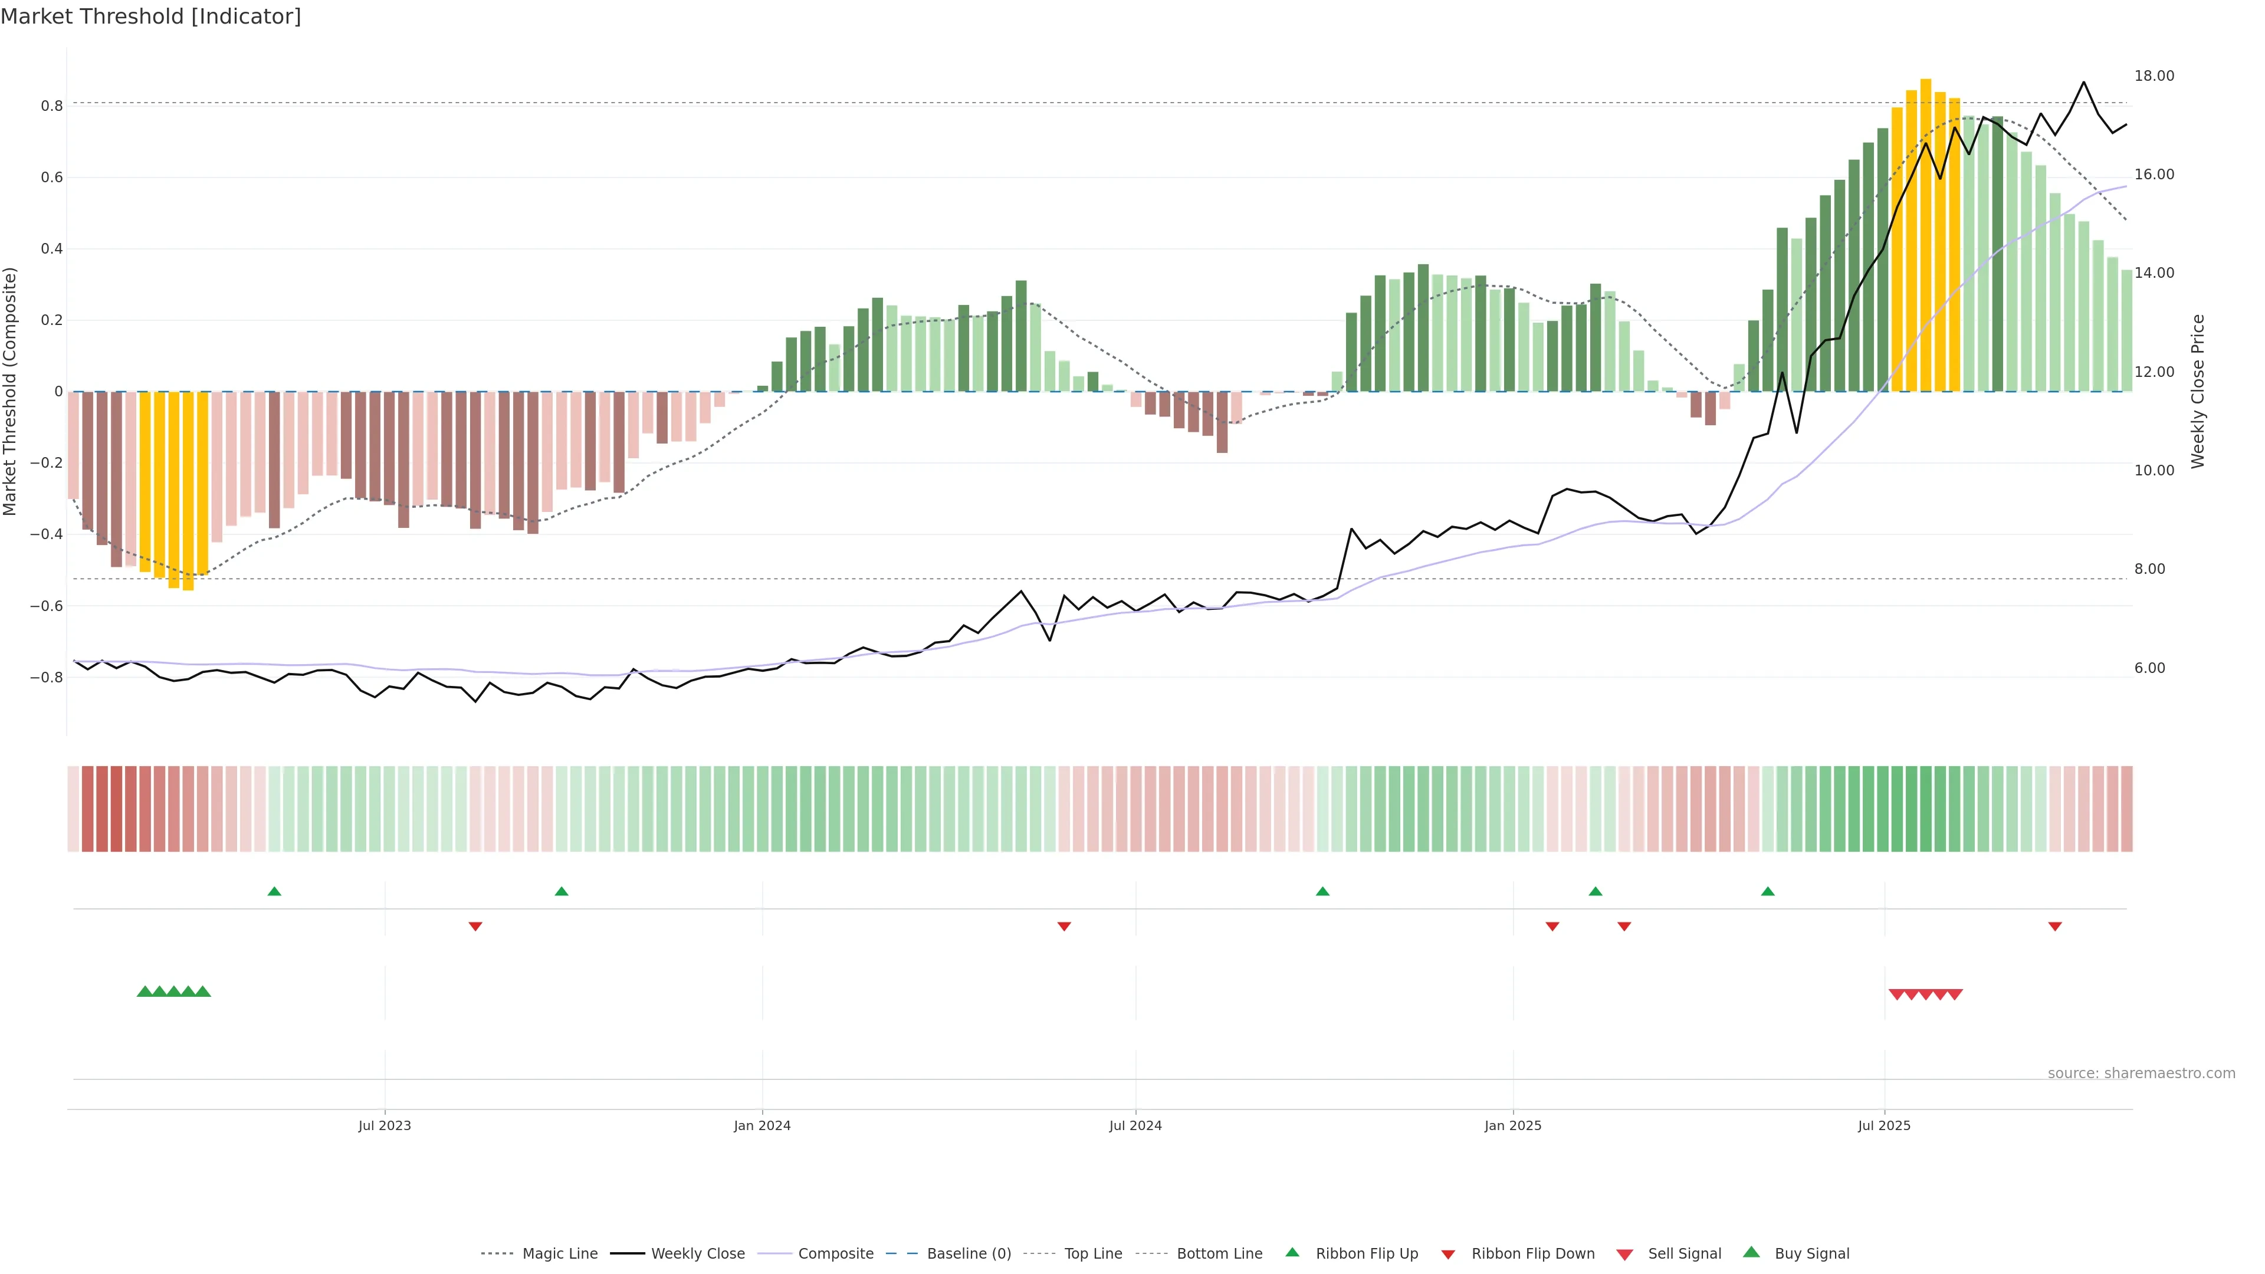The width and height of the screenshot is (2265, 1274).
Task: Toggle the Top Line legend entry
Action: [x=1093, y=1254]
